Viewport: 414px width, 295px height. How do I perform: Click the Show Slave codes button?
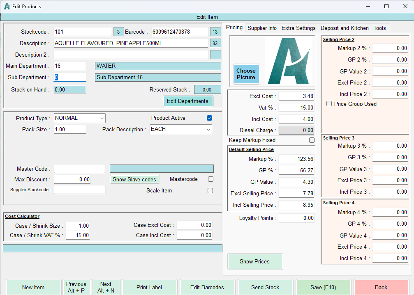tap(134, 179)
